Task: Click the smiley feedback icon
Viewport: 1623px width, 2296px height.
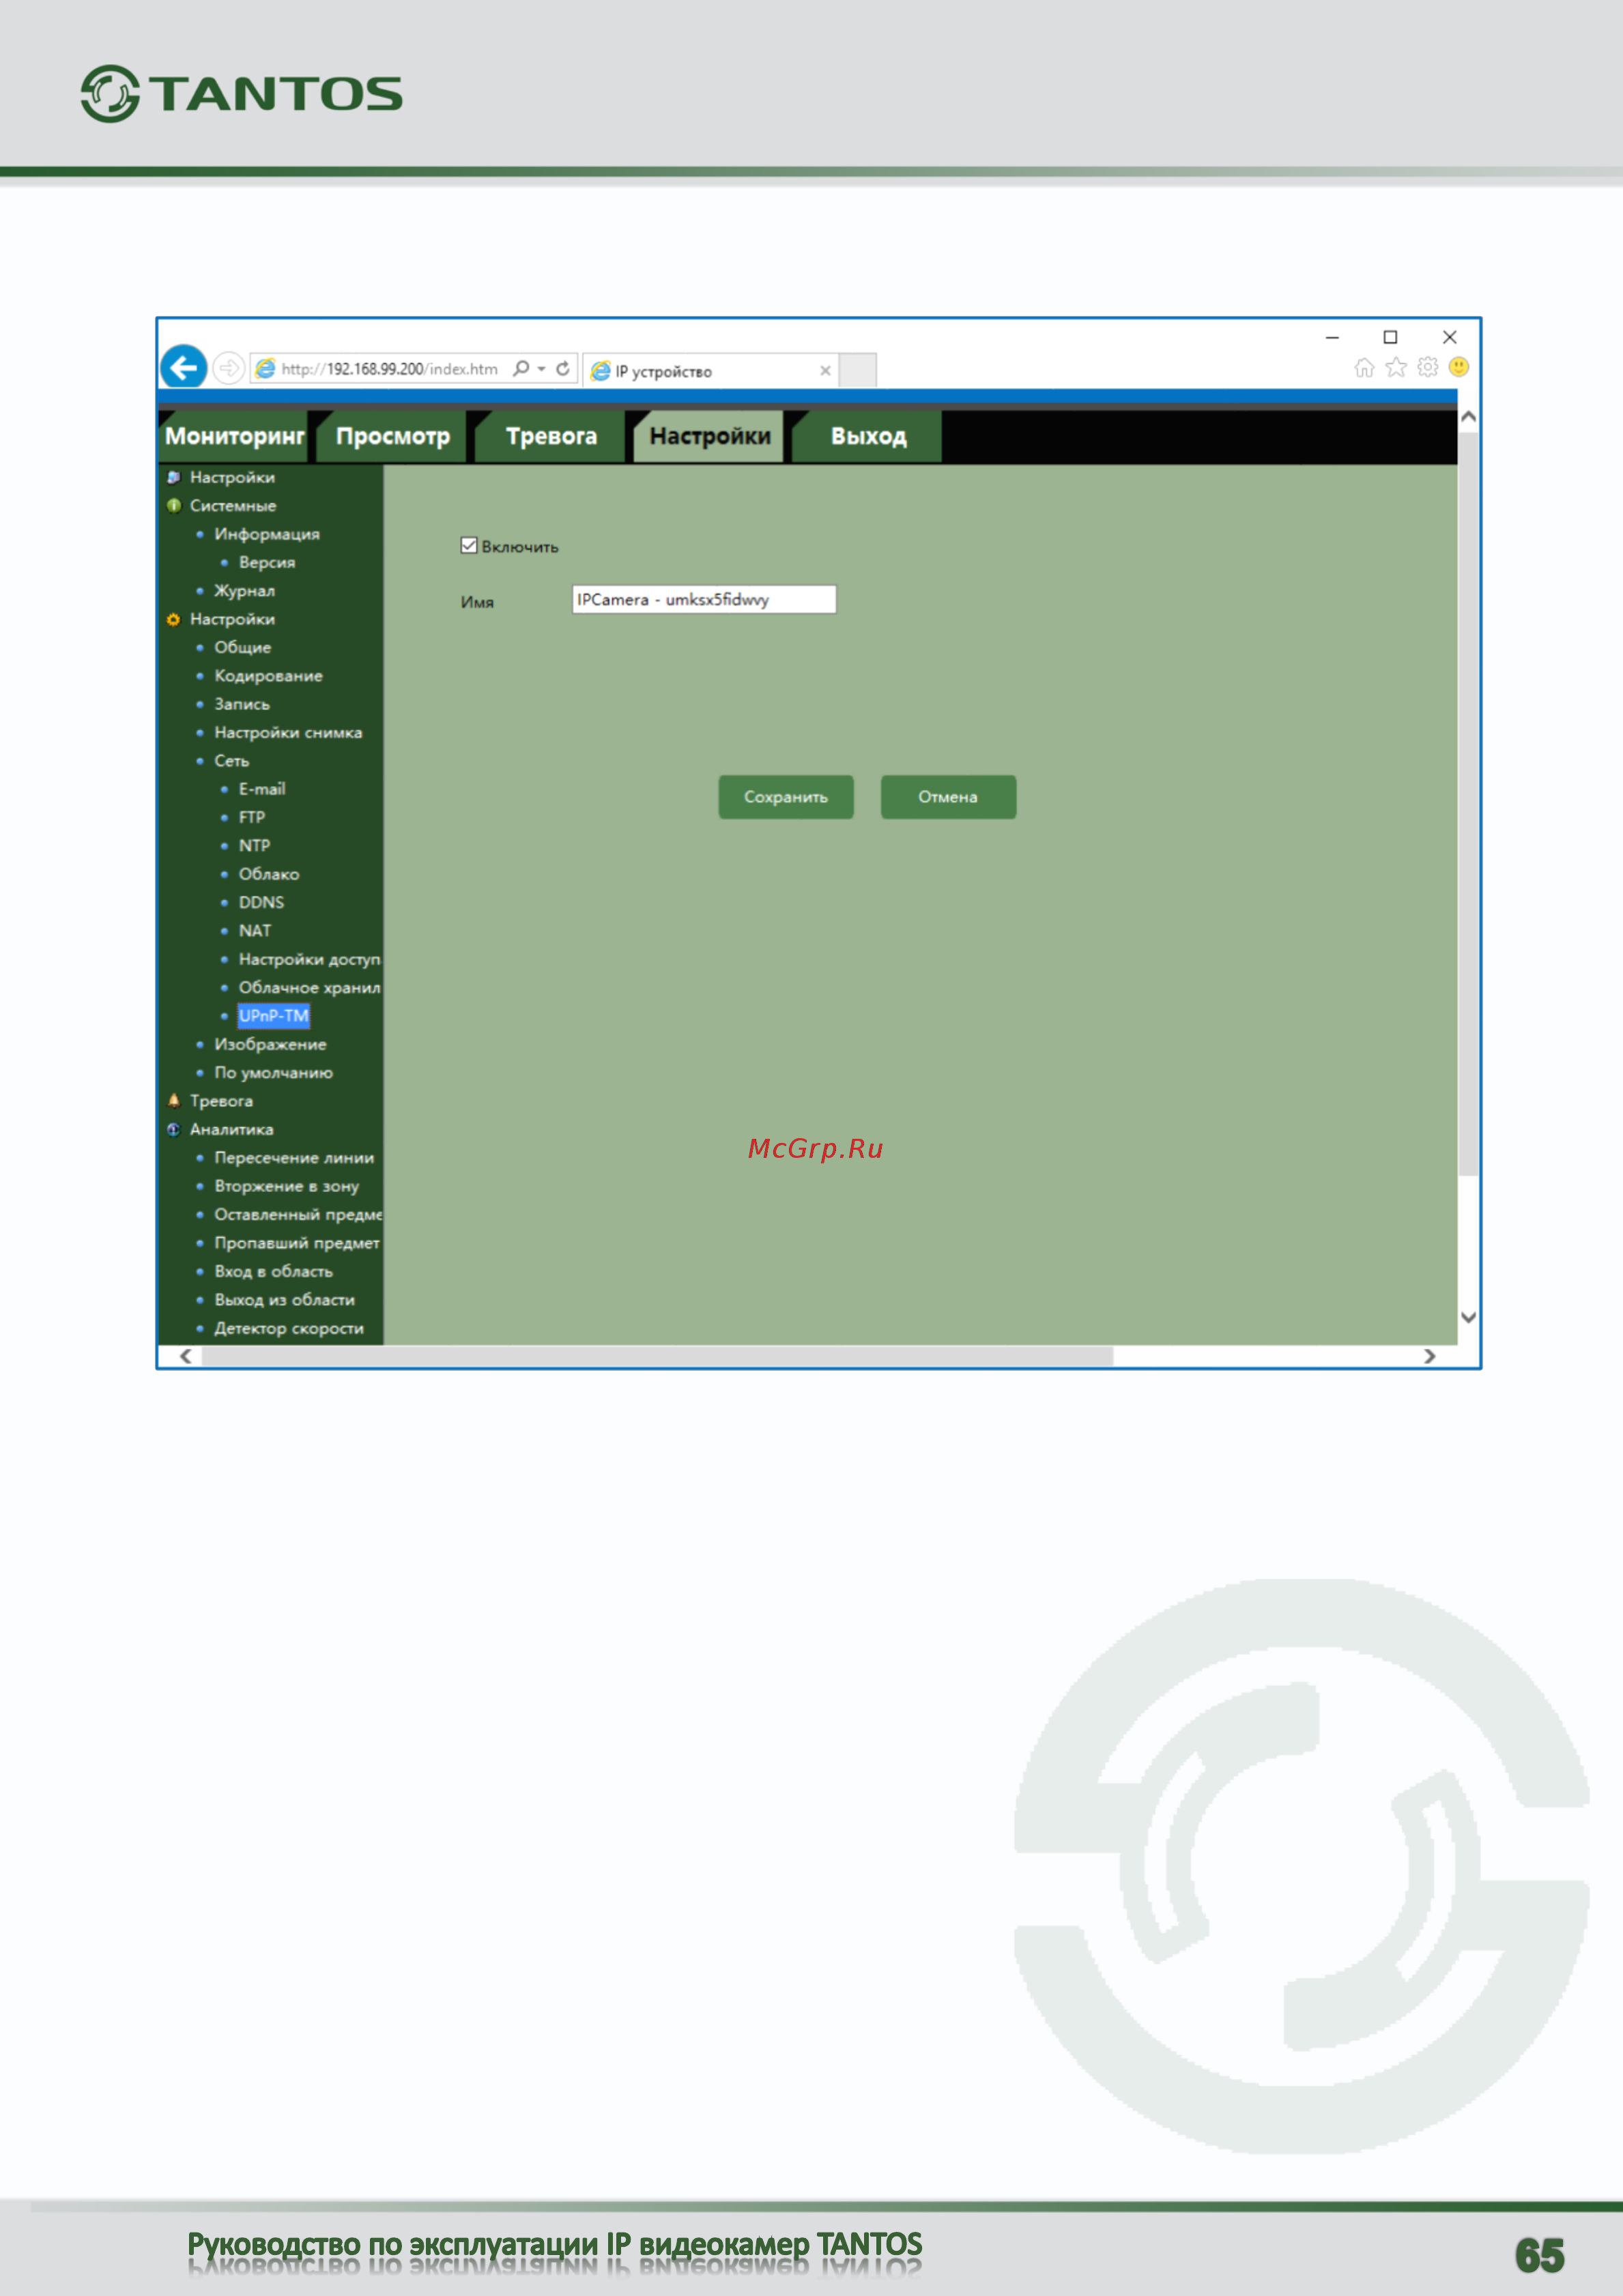Action: coord(1459,367)
